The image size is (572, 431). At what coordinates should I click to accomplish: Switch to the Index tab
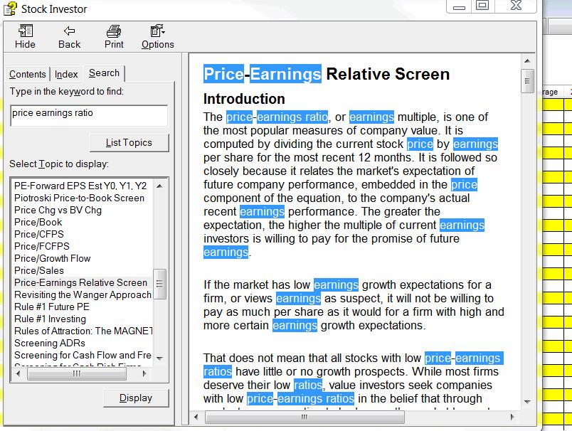point(66,74)
